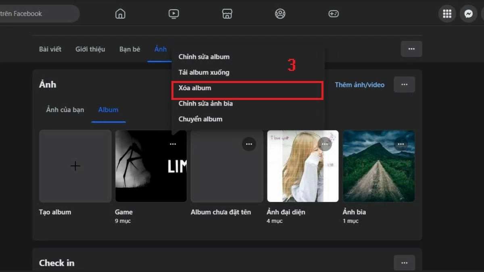The width and height of the screenshot is (484, 272).
Task: Choose Chuyển album in the open menu
Action: [200, 119]
